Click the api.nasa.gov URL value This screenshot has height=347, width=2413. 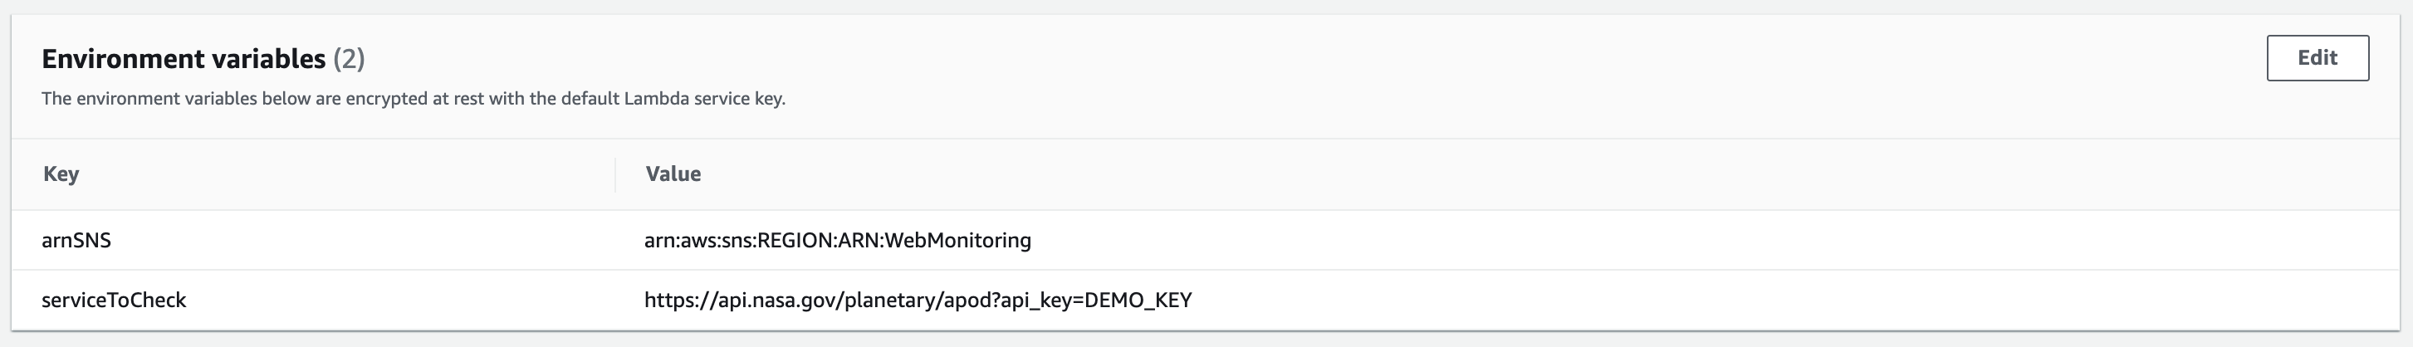917,301
